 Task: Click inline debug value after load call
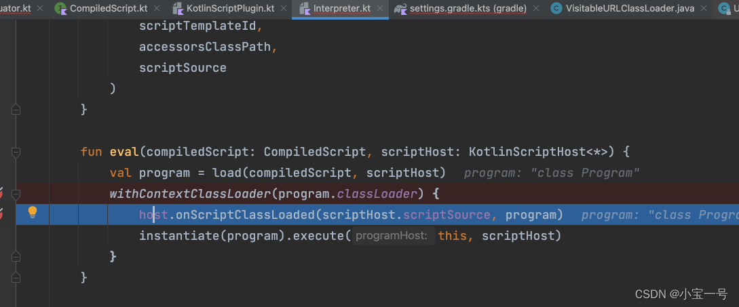coord(552,173)
